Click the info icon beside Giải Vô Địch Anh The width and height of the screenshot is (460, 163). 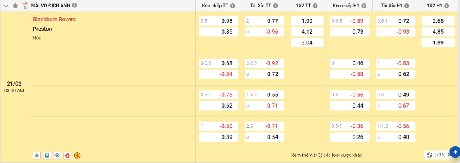(74, 5)
